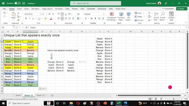Click the Insert Function fx icon
189x106 pixels.
[26, 27]
